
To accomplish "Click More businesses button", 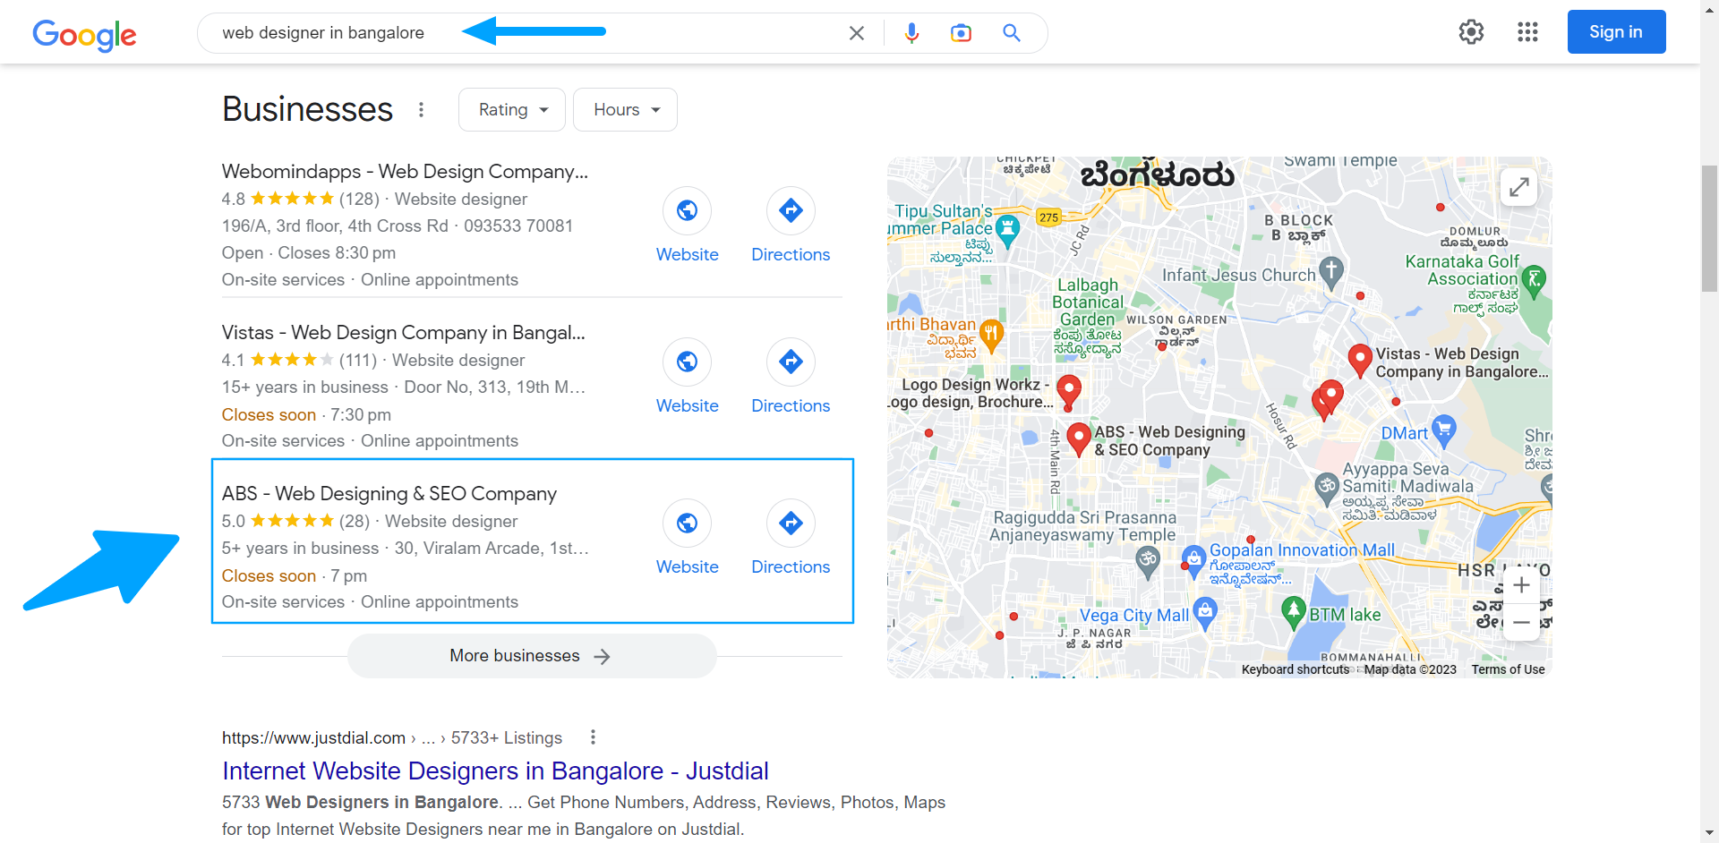I will click(x=532, y=656).
